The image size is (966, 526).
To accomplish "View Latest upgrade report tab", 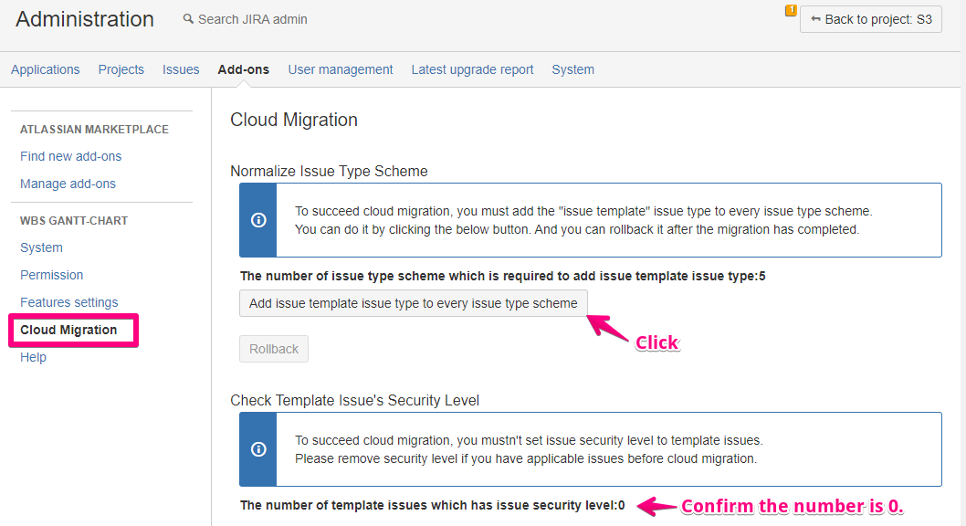I will pos(472,69).
